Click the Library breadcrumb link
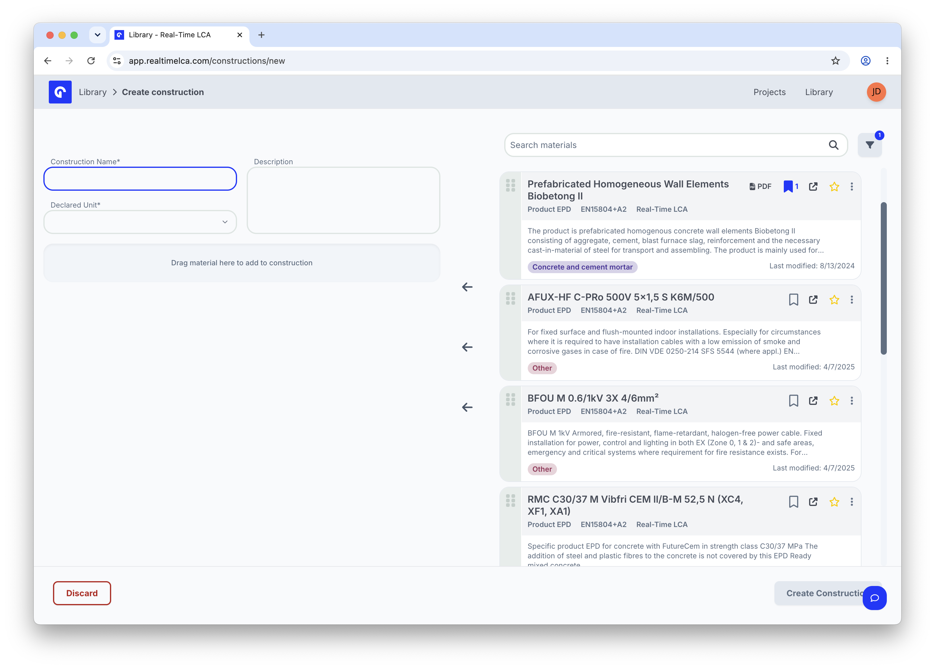 click(x=93, y=92)
